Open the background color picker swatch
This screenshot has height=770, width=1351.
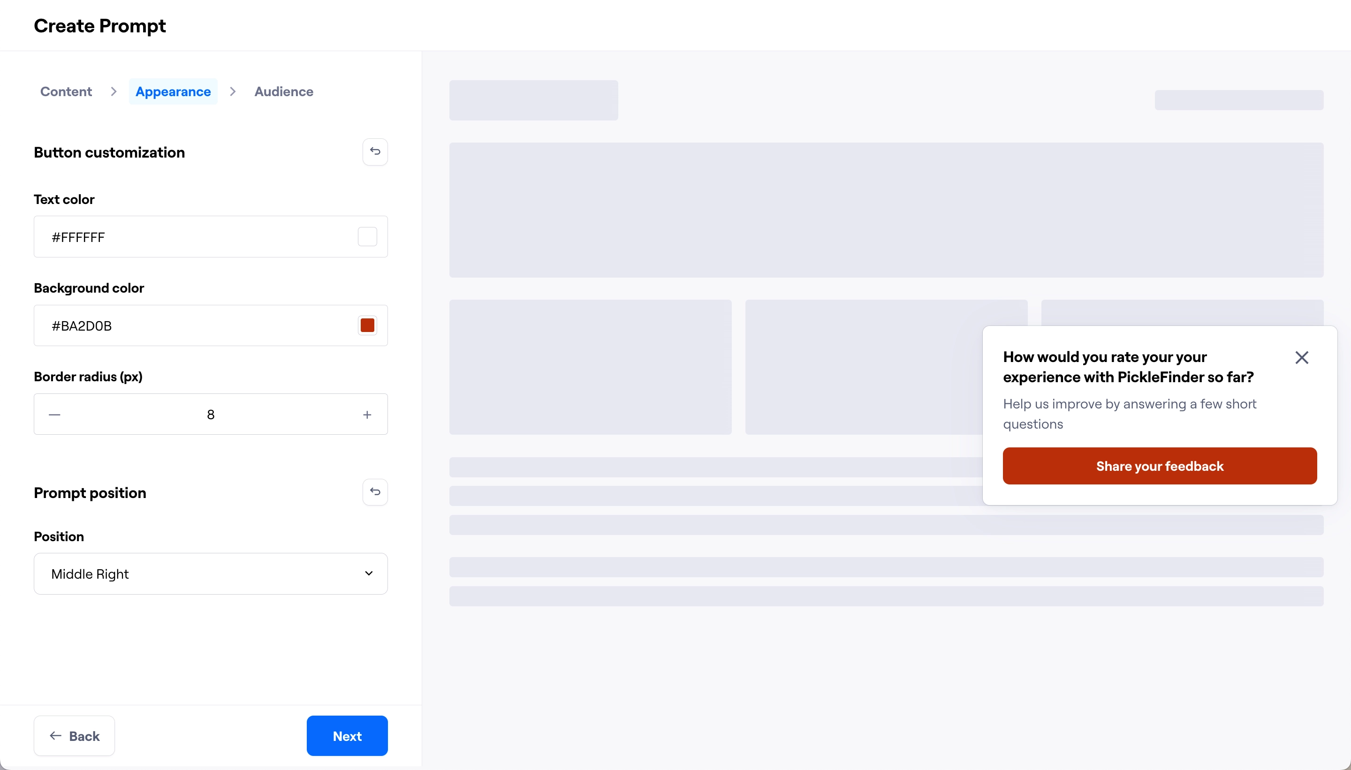367,325
